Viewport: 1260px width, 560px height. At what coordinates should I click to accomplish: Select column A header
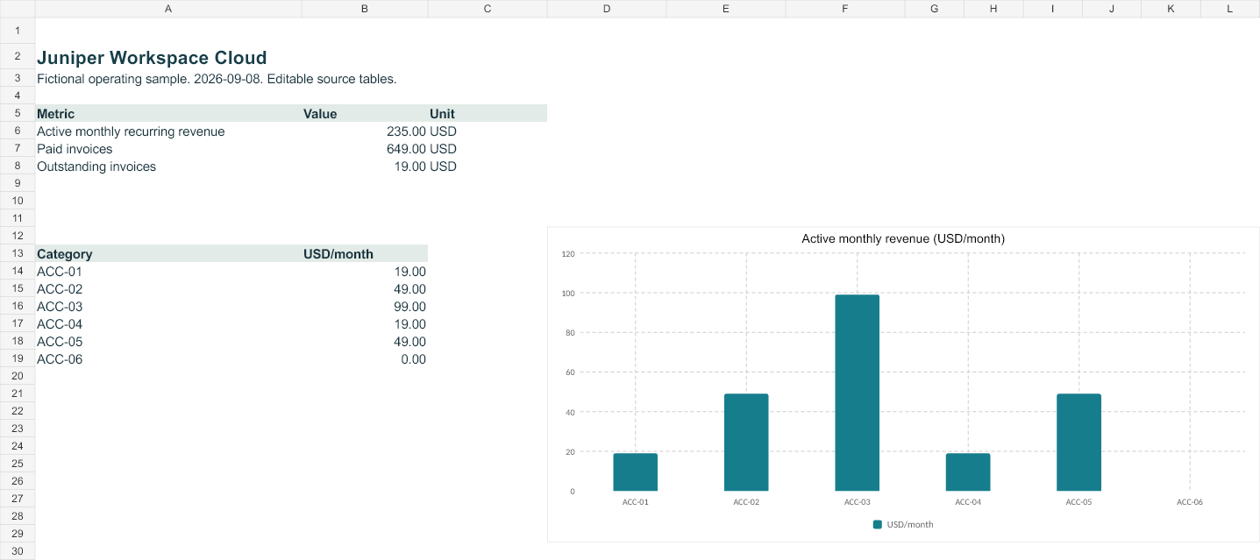[168, 9]
